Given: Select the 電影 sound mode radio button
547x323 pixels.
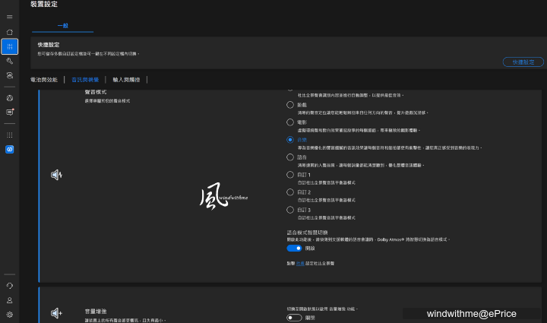Looking at the screenshot, I should pyautogui.click(x=290, y=122).
